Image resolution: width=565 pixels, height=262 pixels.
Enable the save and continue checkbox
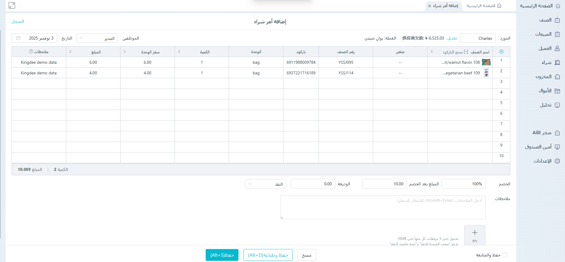505,255
